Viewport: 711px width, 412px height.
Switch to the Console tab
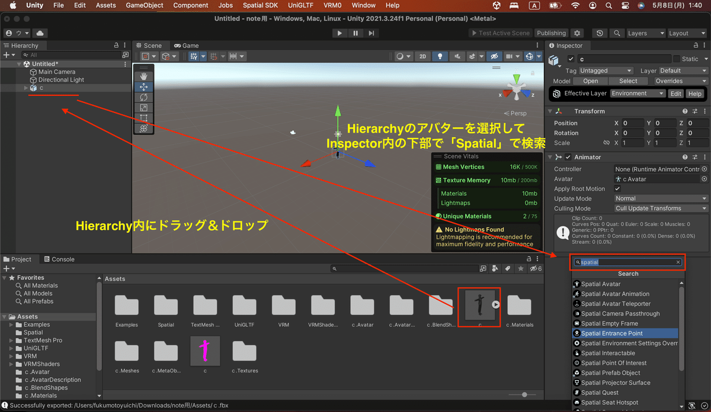59,259
